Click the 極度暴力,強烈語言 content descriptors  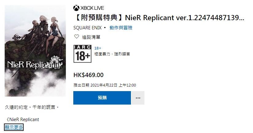pos(112,54)
